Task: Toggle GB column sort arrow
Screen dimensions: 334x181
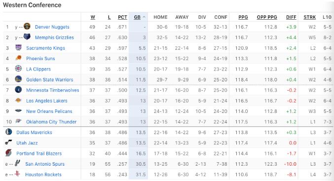Action: 144,17
